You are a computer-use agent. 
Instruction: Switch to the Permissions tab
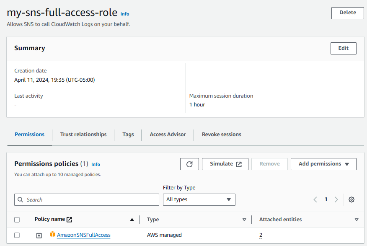point(29,135)
